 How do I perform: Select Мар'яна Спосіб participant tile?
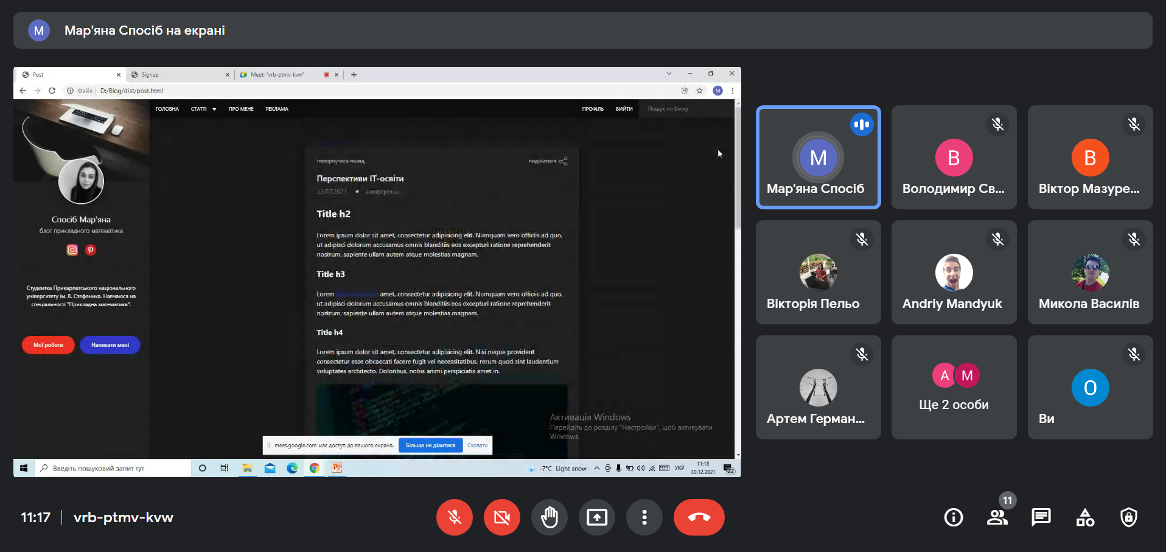coord(819,157)
